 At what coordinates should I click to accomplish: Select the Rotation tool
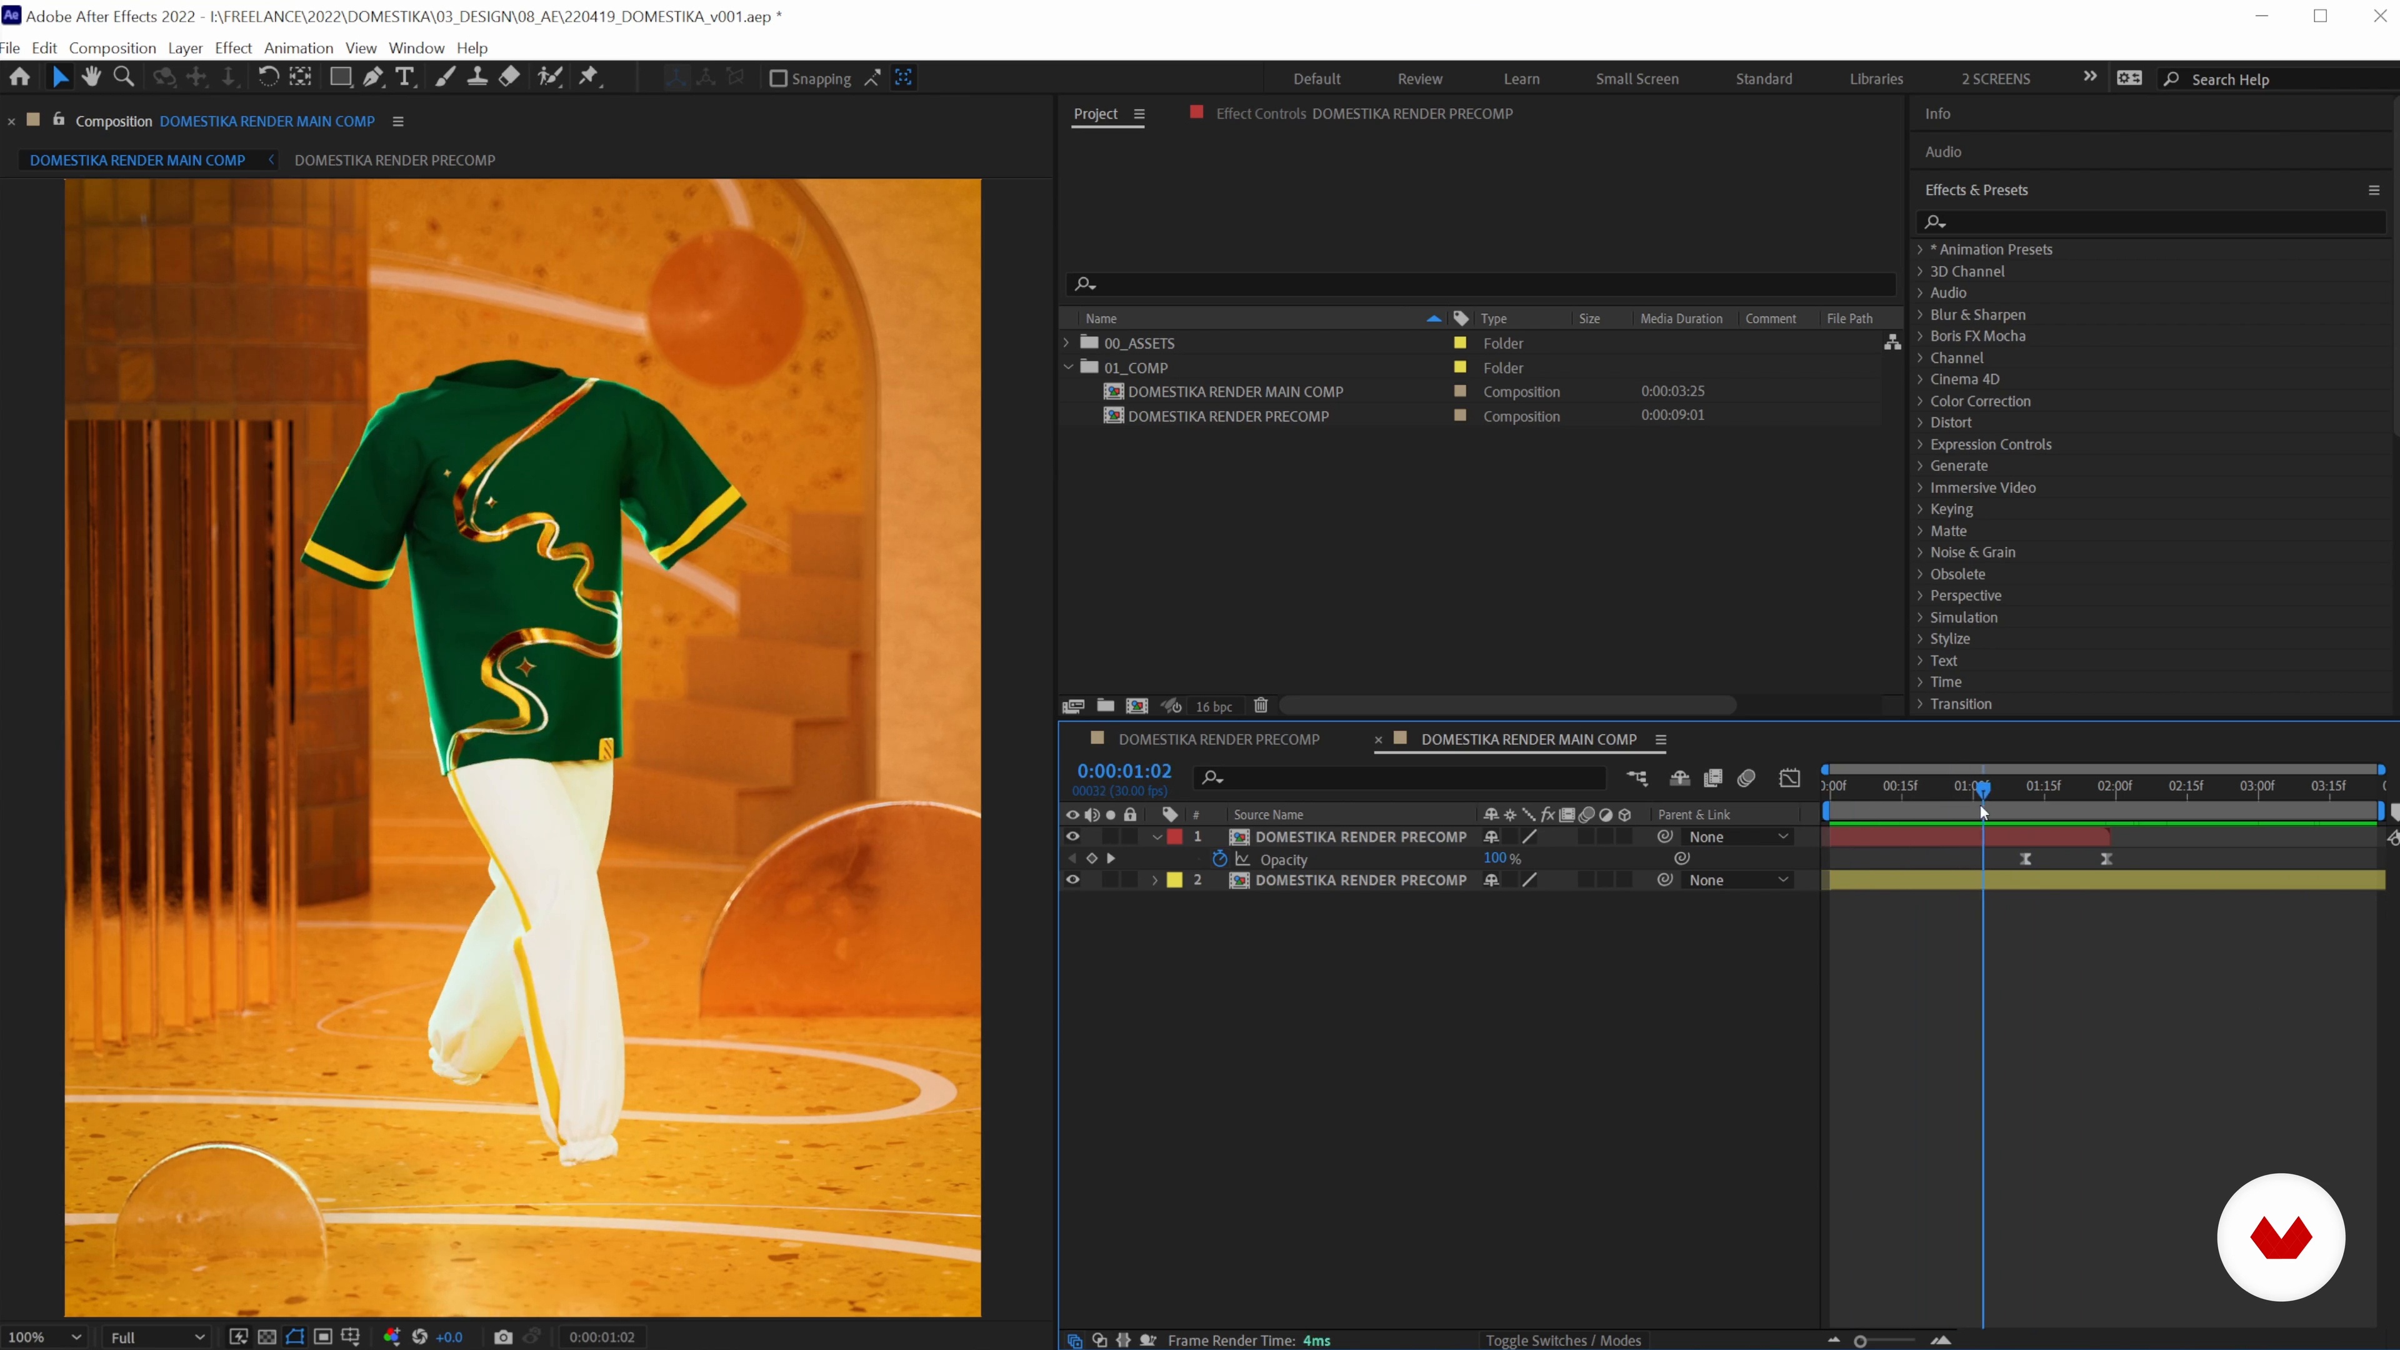pyautogui.click(x=267, y=77)
